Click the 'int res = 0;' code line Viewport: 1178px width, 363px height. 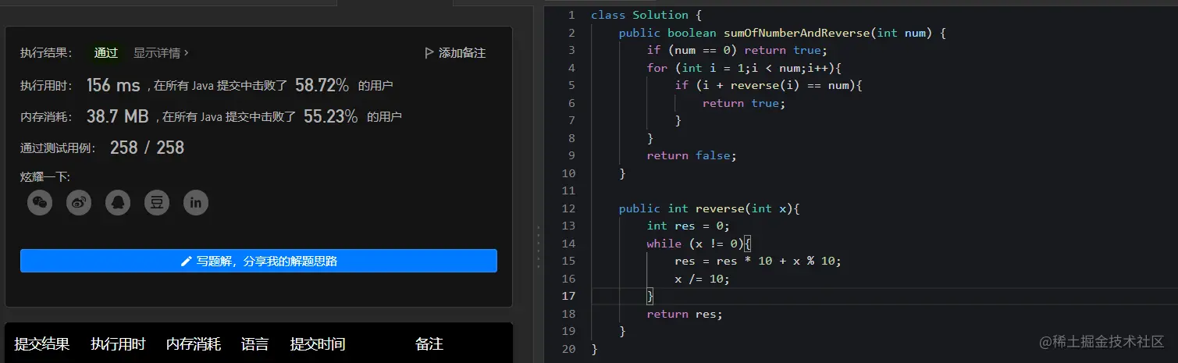[x=688, y=226]
